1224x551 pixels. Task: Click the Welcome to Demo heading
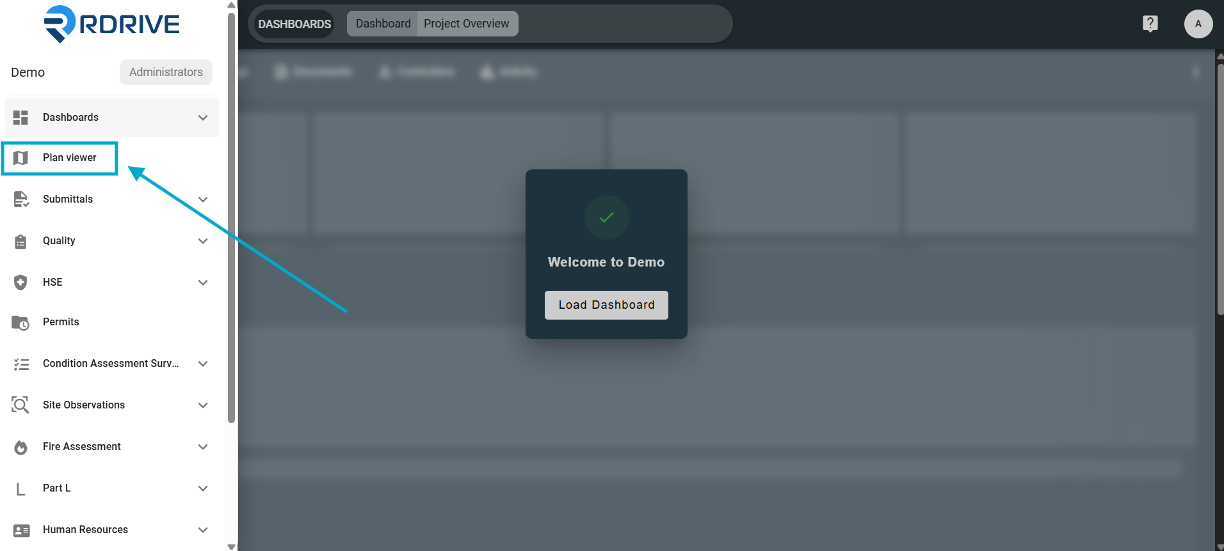606,262
